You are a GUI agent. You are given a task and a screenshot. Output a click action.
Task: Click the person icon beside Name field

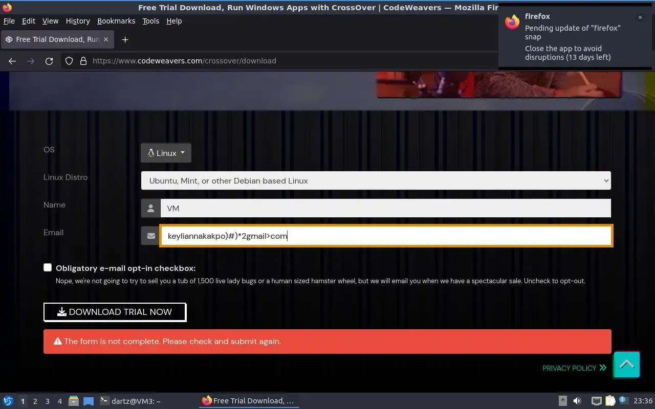(x=150, y=208)
